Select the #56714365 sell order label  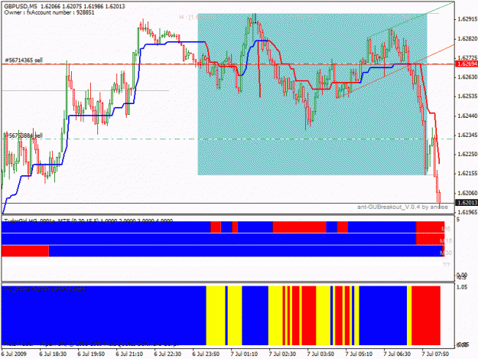click(23, 60)
